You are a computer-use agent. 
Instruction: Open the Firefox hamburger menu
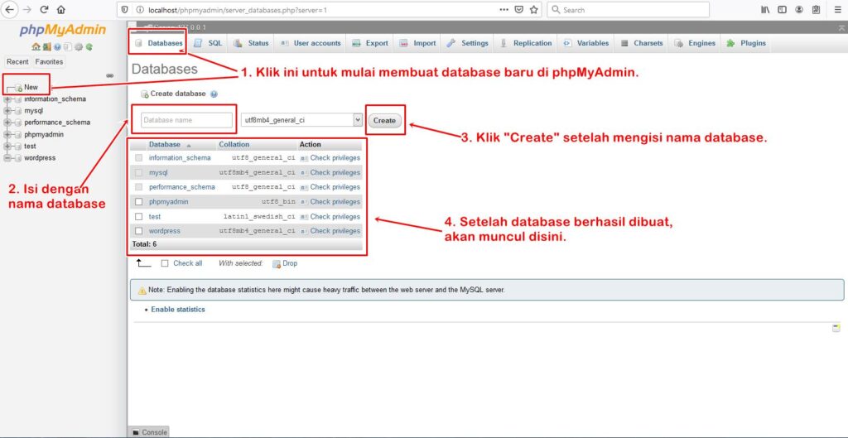pos(838,10)
